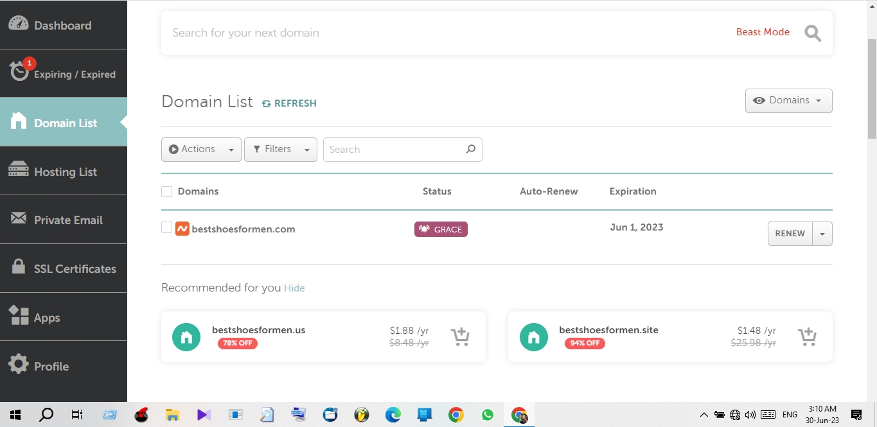Expand the Actions dropdown
The height and width of the screenshot is (427, 877).
201,149
